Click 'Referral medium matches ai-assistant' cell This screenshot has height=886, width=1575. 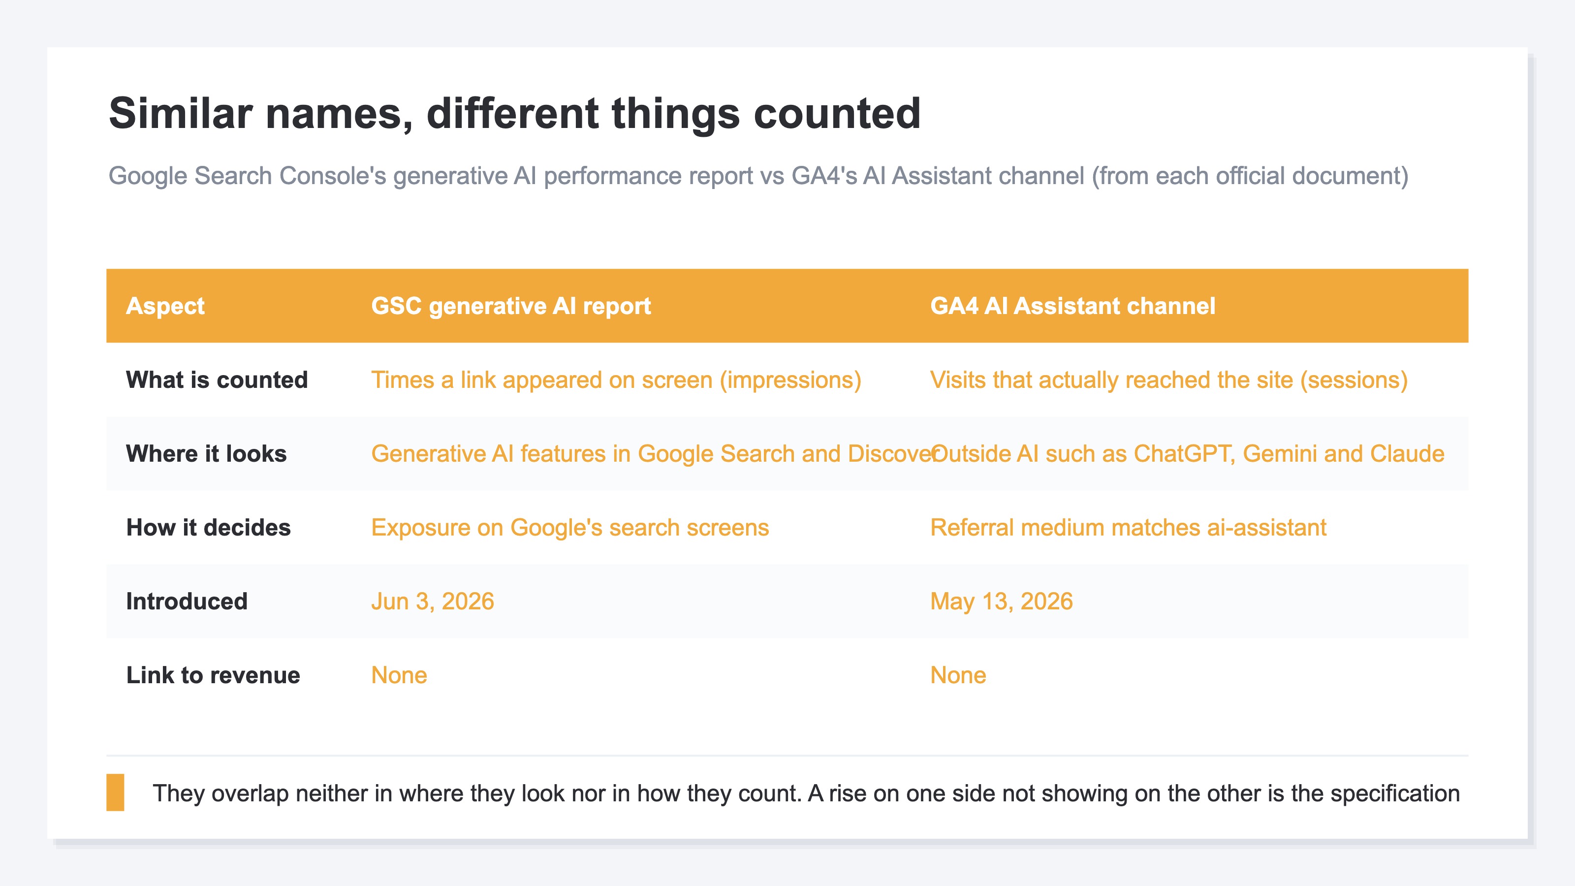pyautogui.click(x=1128, y=528)
